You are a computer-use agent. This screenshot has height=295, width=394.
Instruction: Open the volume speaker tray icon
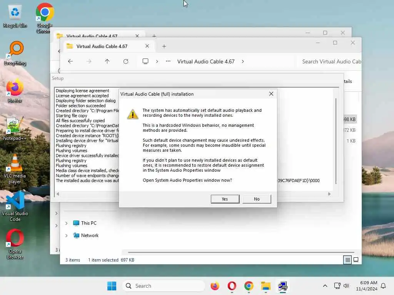coord(346,286)
